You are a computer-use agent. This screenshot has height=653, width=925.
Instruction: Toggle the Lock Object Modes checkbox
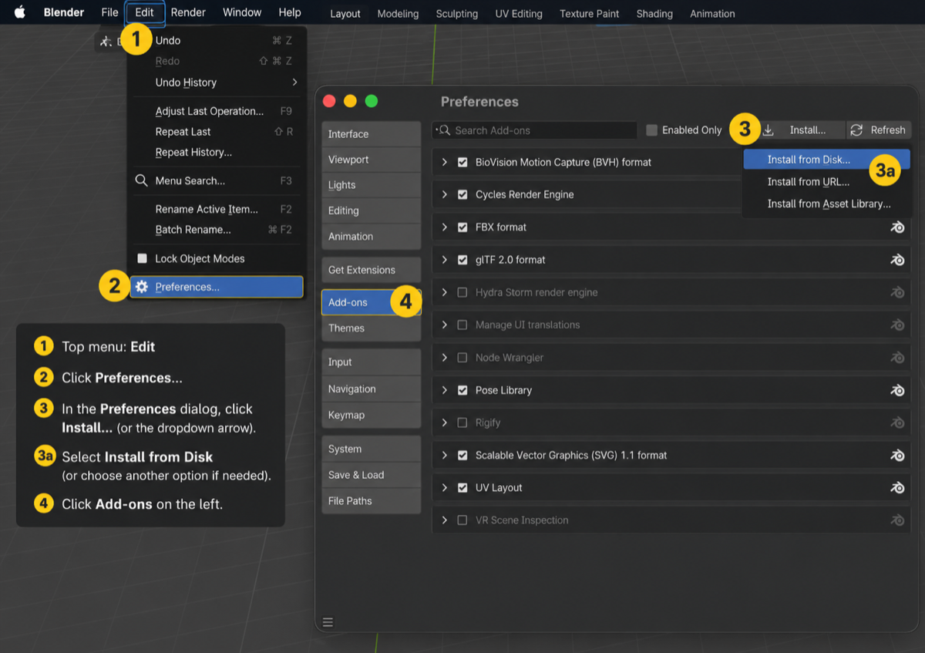(142, 258)
